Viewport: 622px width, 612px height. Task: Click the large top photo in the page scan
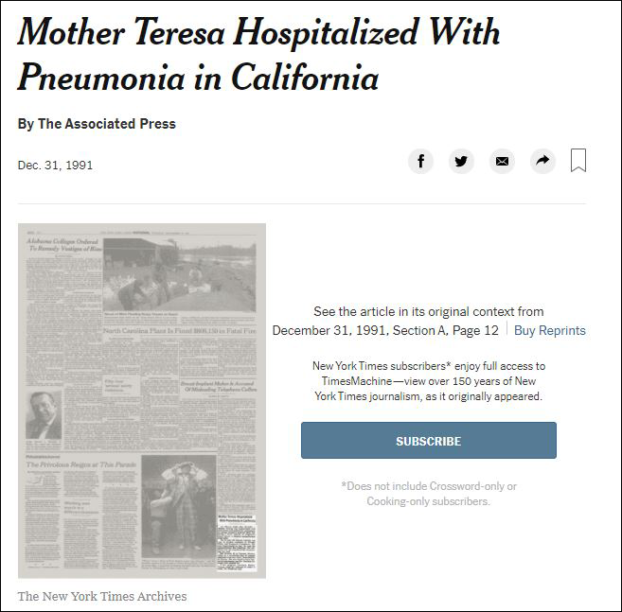pos(179,276)
